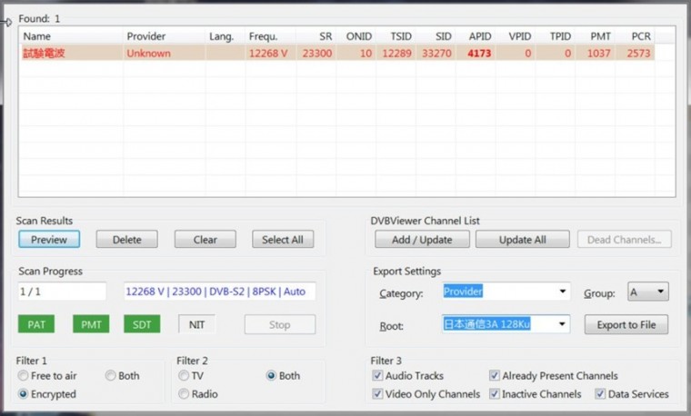Toggle Audio Tracks checkbox

pyautogui.click(x=408, y=375)
